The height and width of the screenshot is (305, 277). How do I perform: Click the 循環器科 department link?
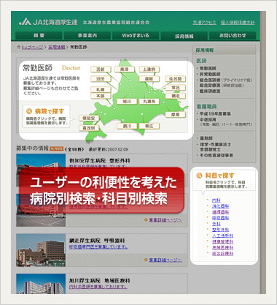pyautogui.click(x=220, y=212)
